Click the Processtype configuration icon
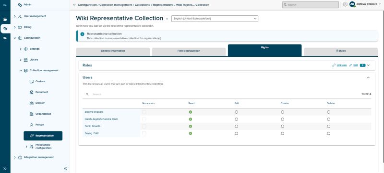 click(31, 146)
